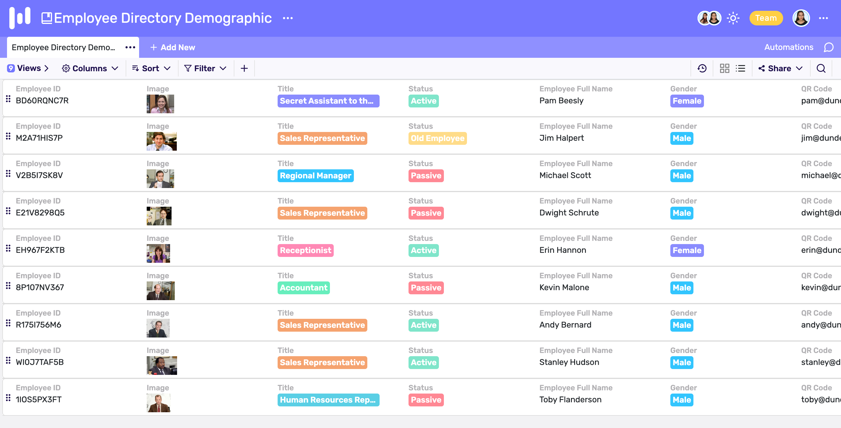Click the ellipsis on board title
Viewport: 841px width, 428px height.
pyautogui.click(x=288, y=18)
